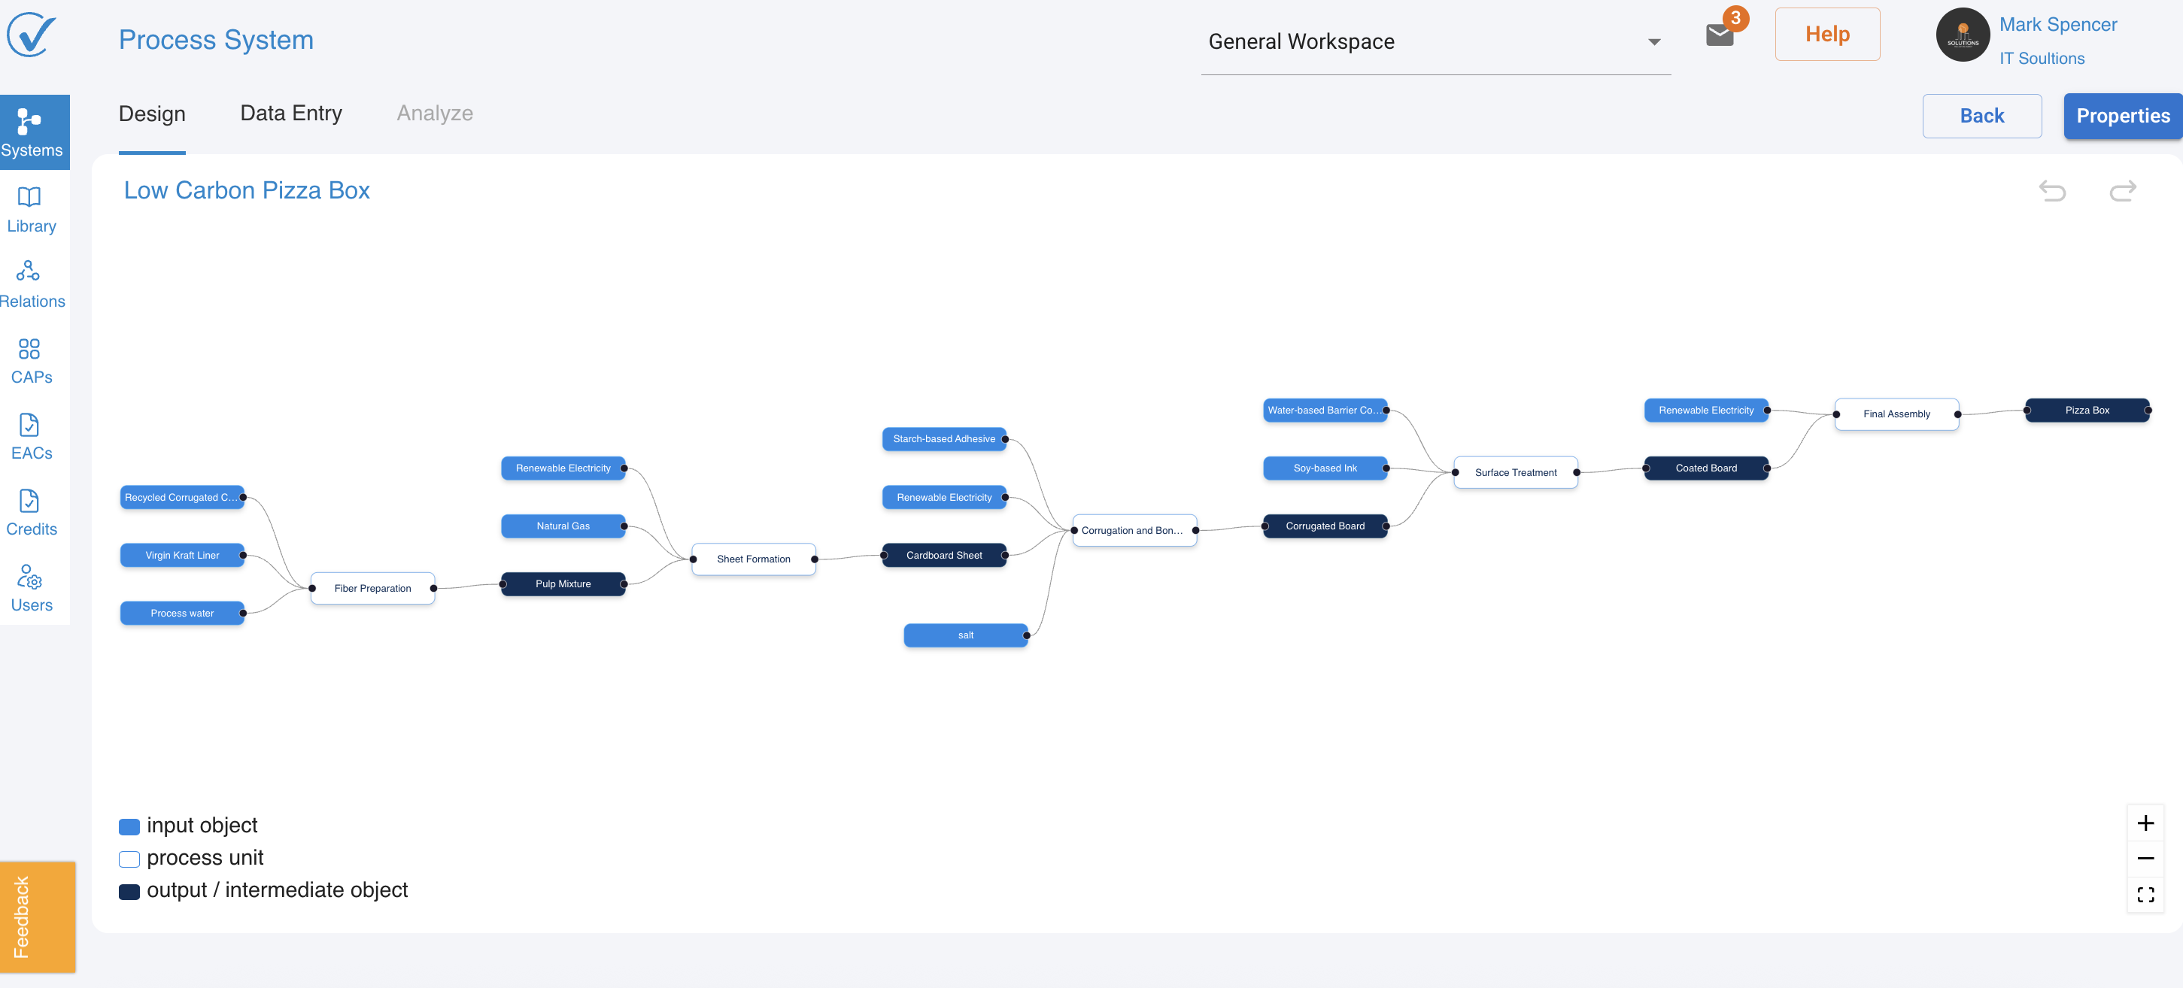
Task: Zoom out of the diagram canvas
Action: coord(2145,859)
